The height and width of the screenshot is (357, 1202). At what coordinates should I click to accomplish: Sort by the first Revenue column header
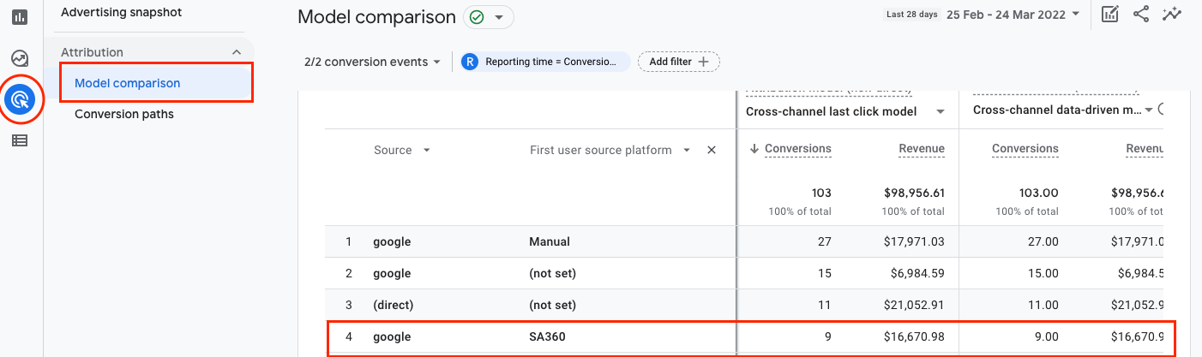921,149
